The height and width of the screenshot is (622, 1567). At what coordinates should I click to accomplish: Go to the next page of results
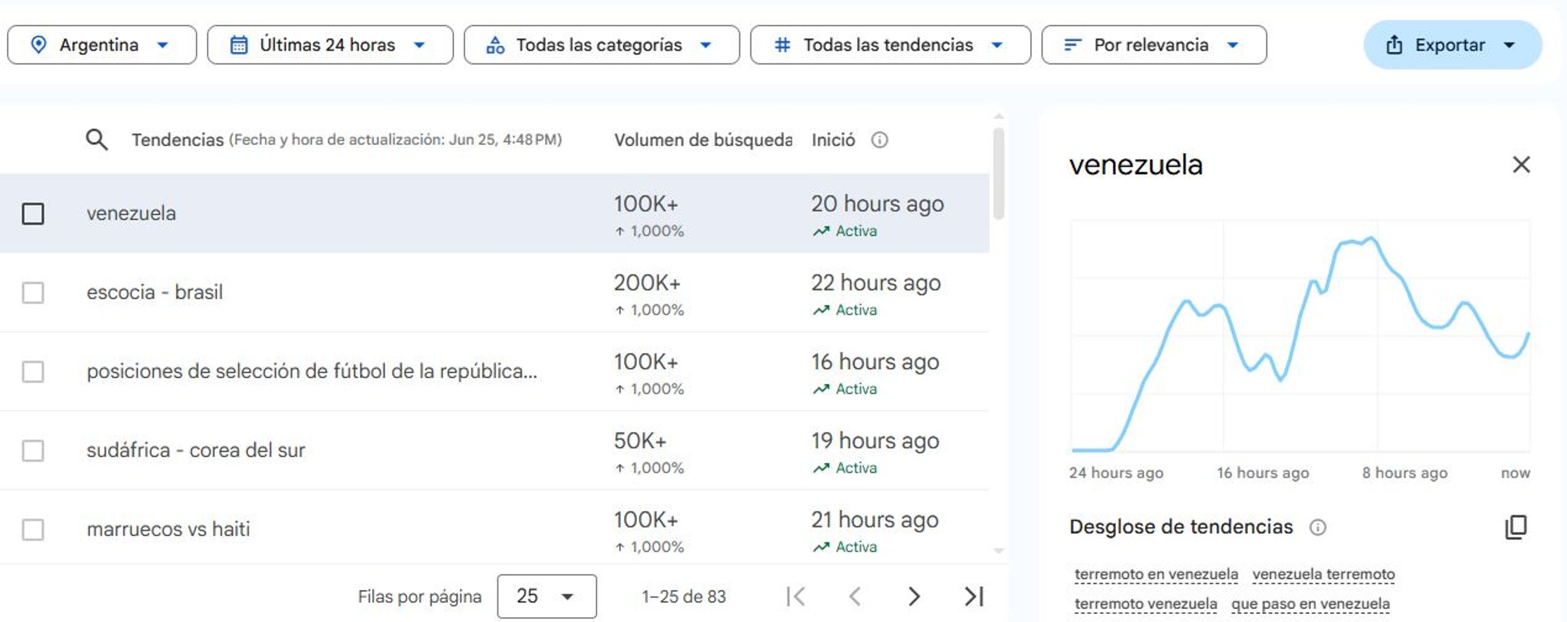click(913, 596)
